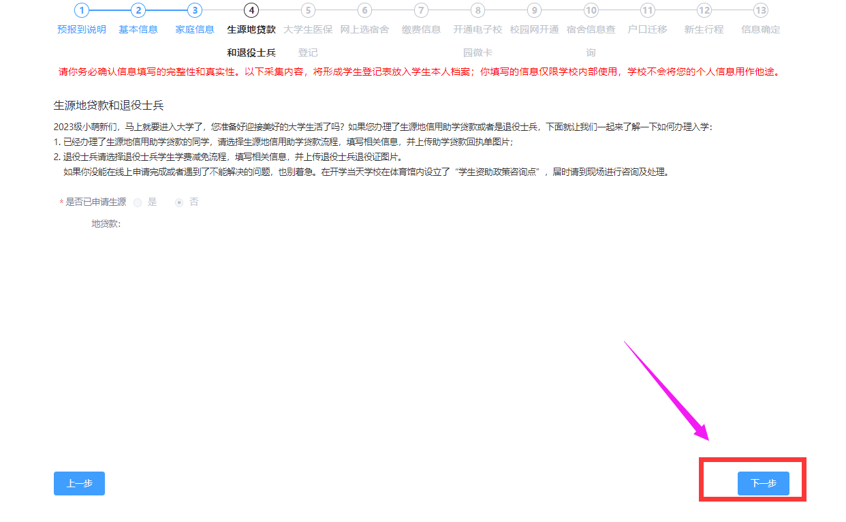
Task: Click the step 1 circle for 预报到说明
Action: click(x=82, y=11)
